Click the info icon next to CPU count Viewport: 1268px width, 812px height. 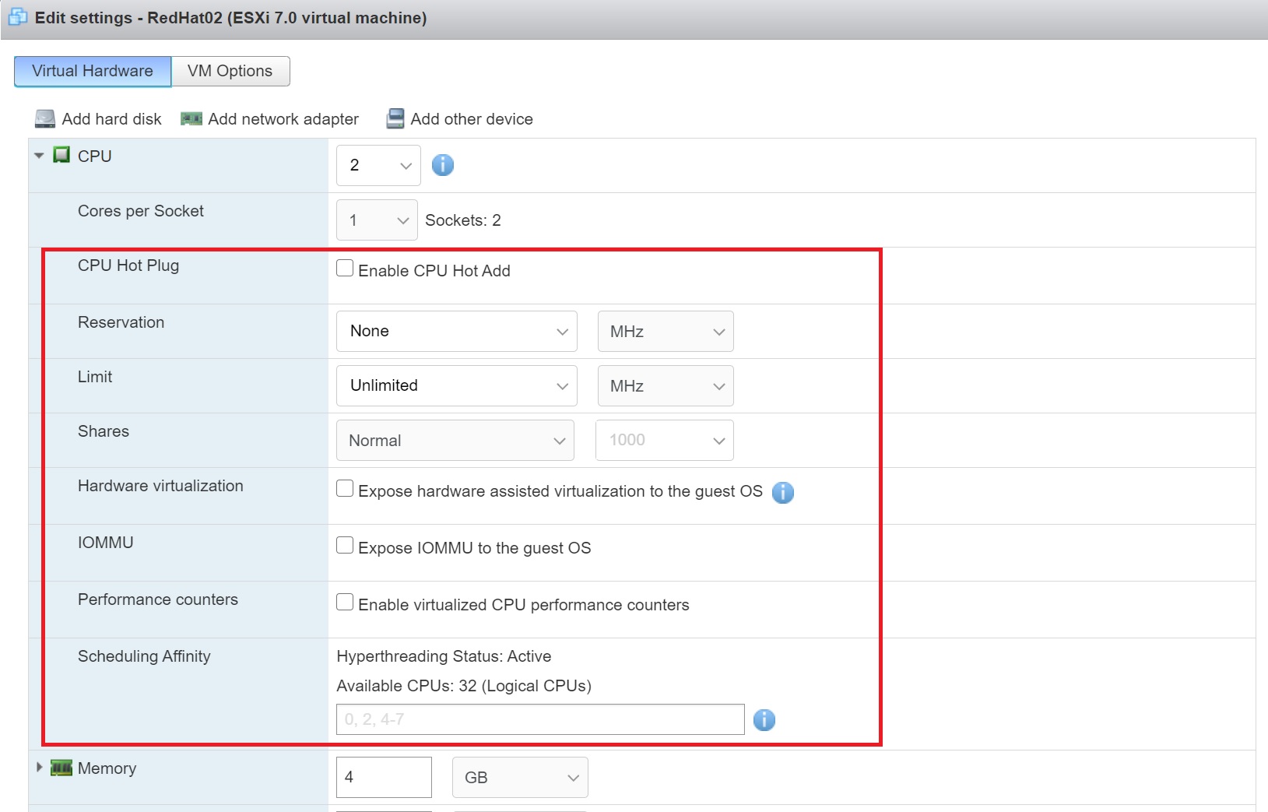(x=442, y=165)
